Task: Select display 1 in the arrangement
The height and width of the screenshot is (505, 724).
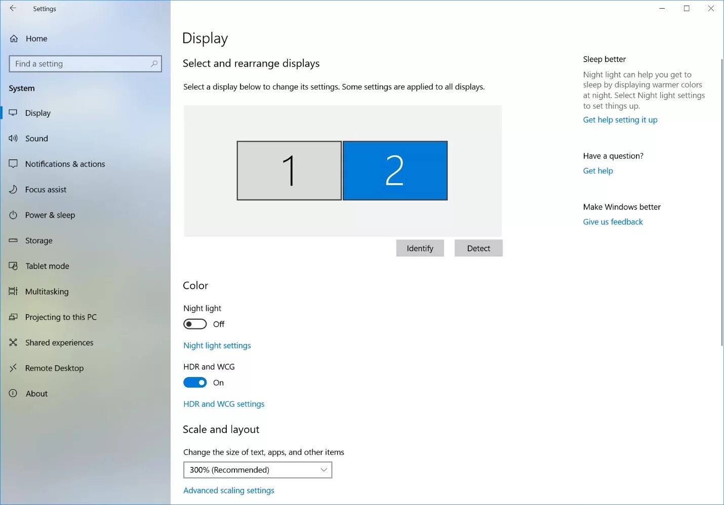Action: coord(289,171)
